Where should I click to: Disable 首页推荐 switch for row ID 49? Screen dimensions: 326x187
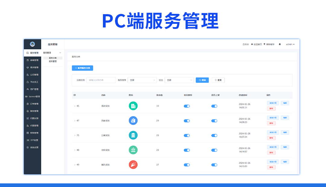tap(187, 165)
